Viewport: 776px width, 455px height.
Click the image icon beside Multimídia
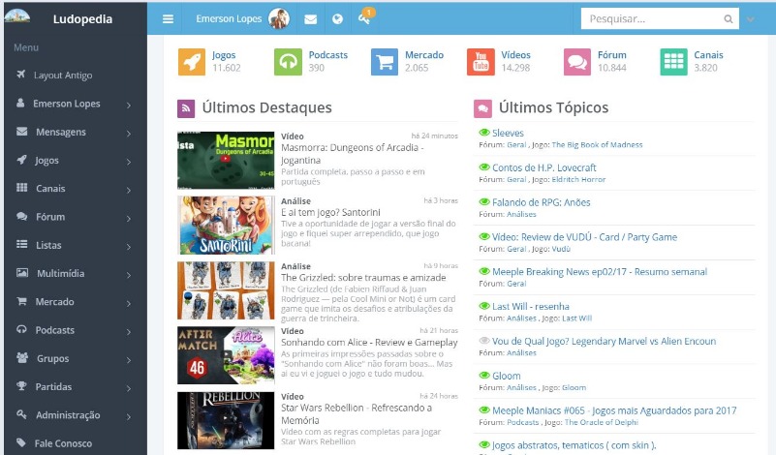coord(22,272)
